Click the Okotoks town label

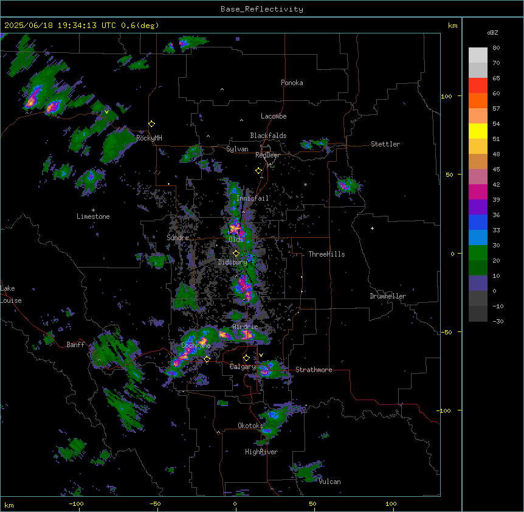[250, 426]
